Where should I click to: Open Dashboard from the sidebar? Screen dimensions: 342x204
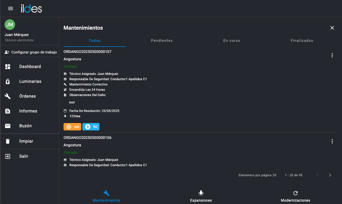pos(30,67)
